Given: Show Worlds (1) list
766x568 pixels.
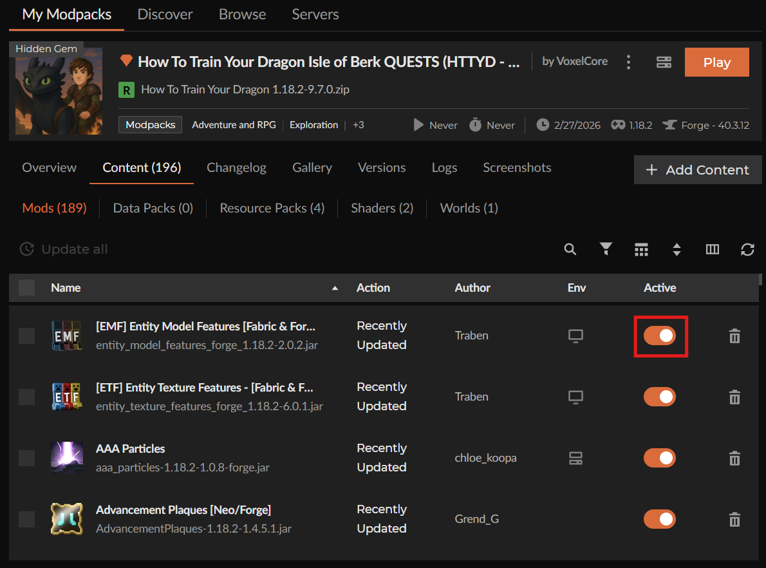Looking at the screenshot, I should coord(469,208).
